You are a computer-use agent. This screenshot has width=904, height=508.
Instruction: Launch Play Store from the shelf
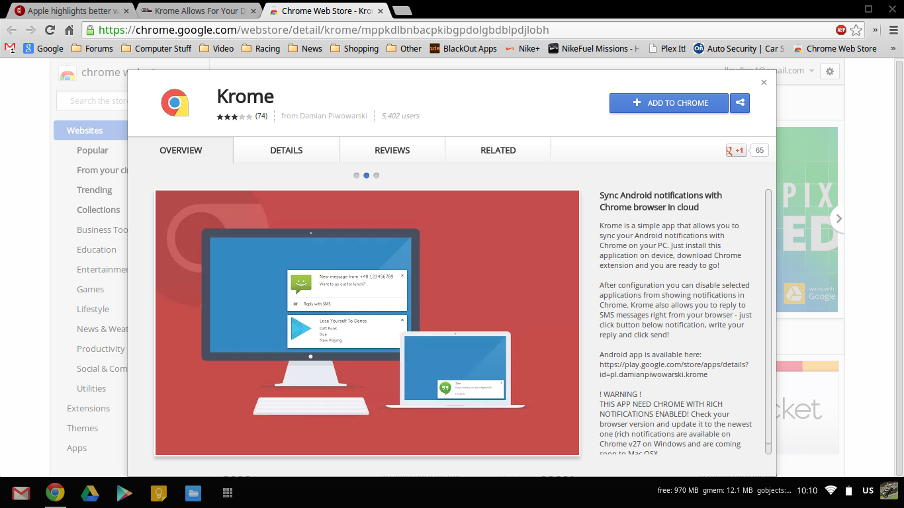click(124, 492)
